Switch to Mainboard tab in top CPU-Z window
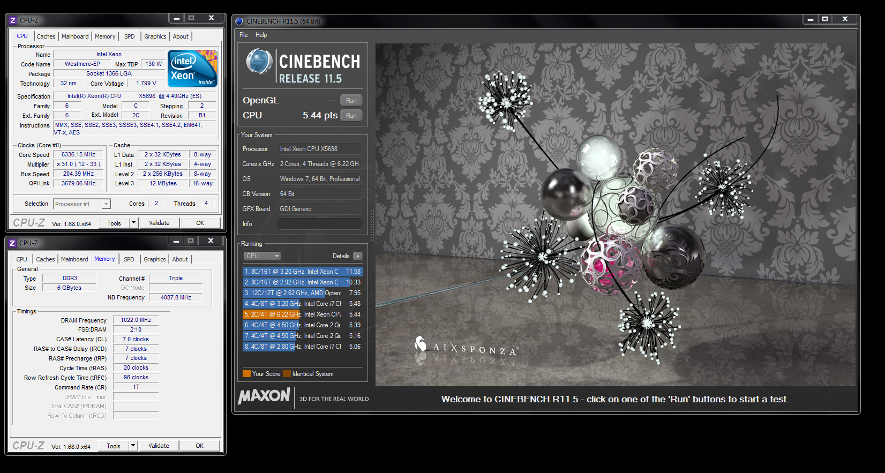The height and width of the screenshot is (473, 885). 75,36
